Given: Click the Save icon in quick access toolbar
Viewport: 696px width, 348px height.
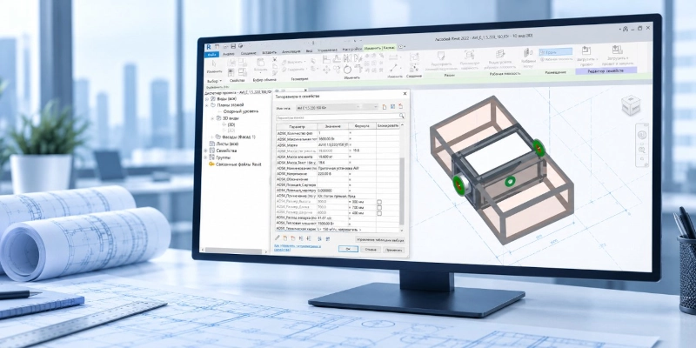Looking at the screenshot, I should pyautogui.click(x=233, y=46).
